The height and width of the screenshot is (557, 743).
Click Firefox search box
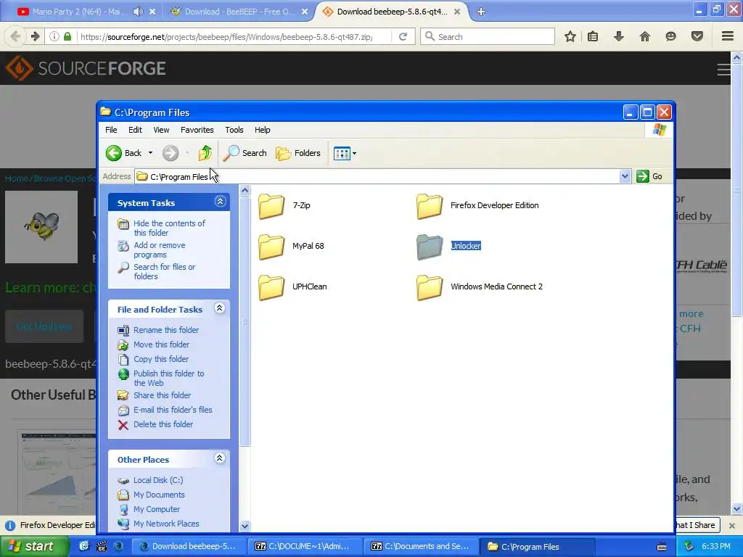pyautogui.click(x=488, y=36)
